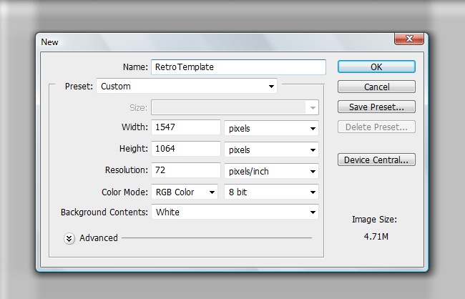Expand the Advanced section chevron icon
This screenshot has width=465, height=299.
69,238
